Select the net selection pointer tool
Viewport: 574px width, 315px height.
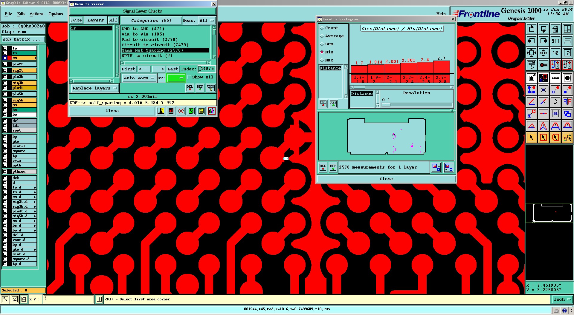coord(567,138)
